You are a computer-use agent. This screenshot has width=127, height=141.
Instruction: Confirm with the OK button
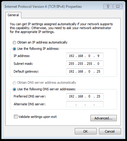click(x=86, y=131)
